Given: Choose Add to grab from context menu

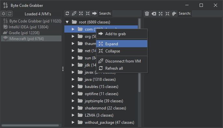Looking at the screenshot, I should click(122, 34).
